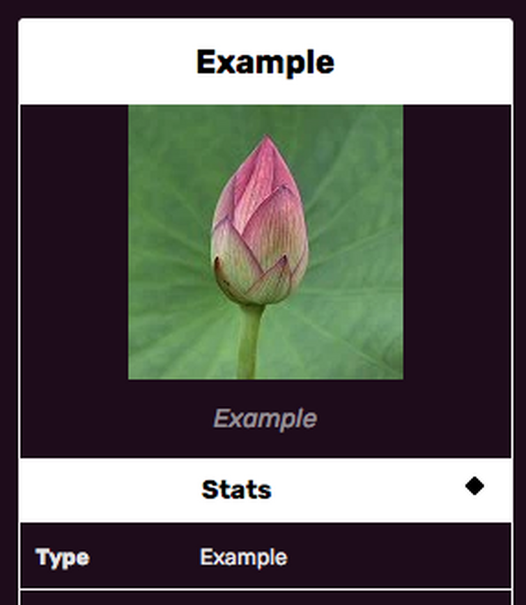Click the italic Example caption below image
Viewport: 526px width, 605px height.
(x=265, y=419)
